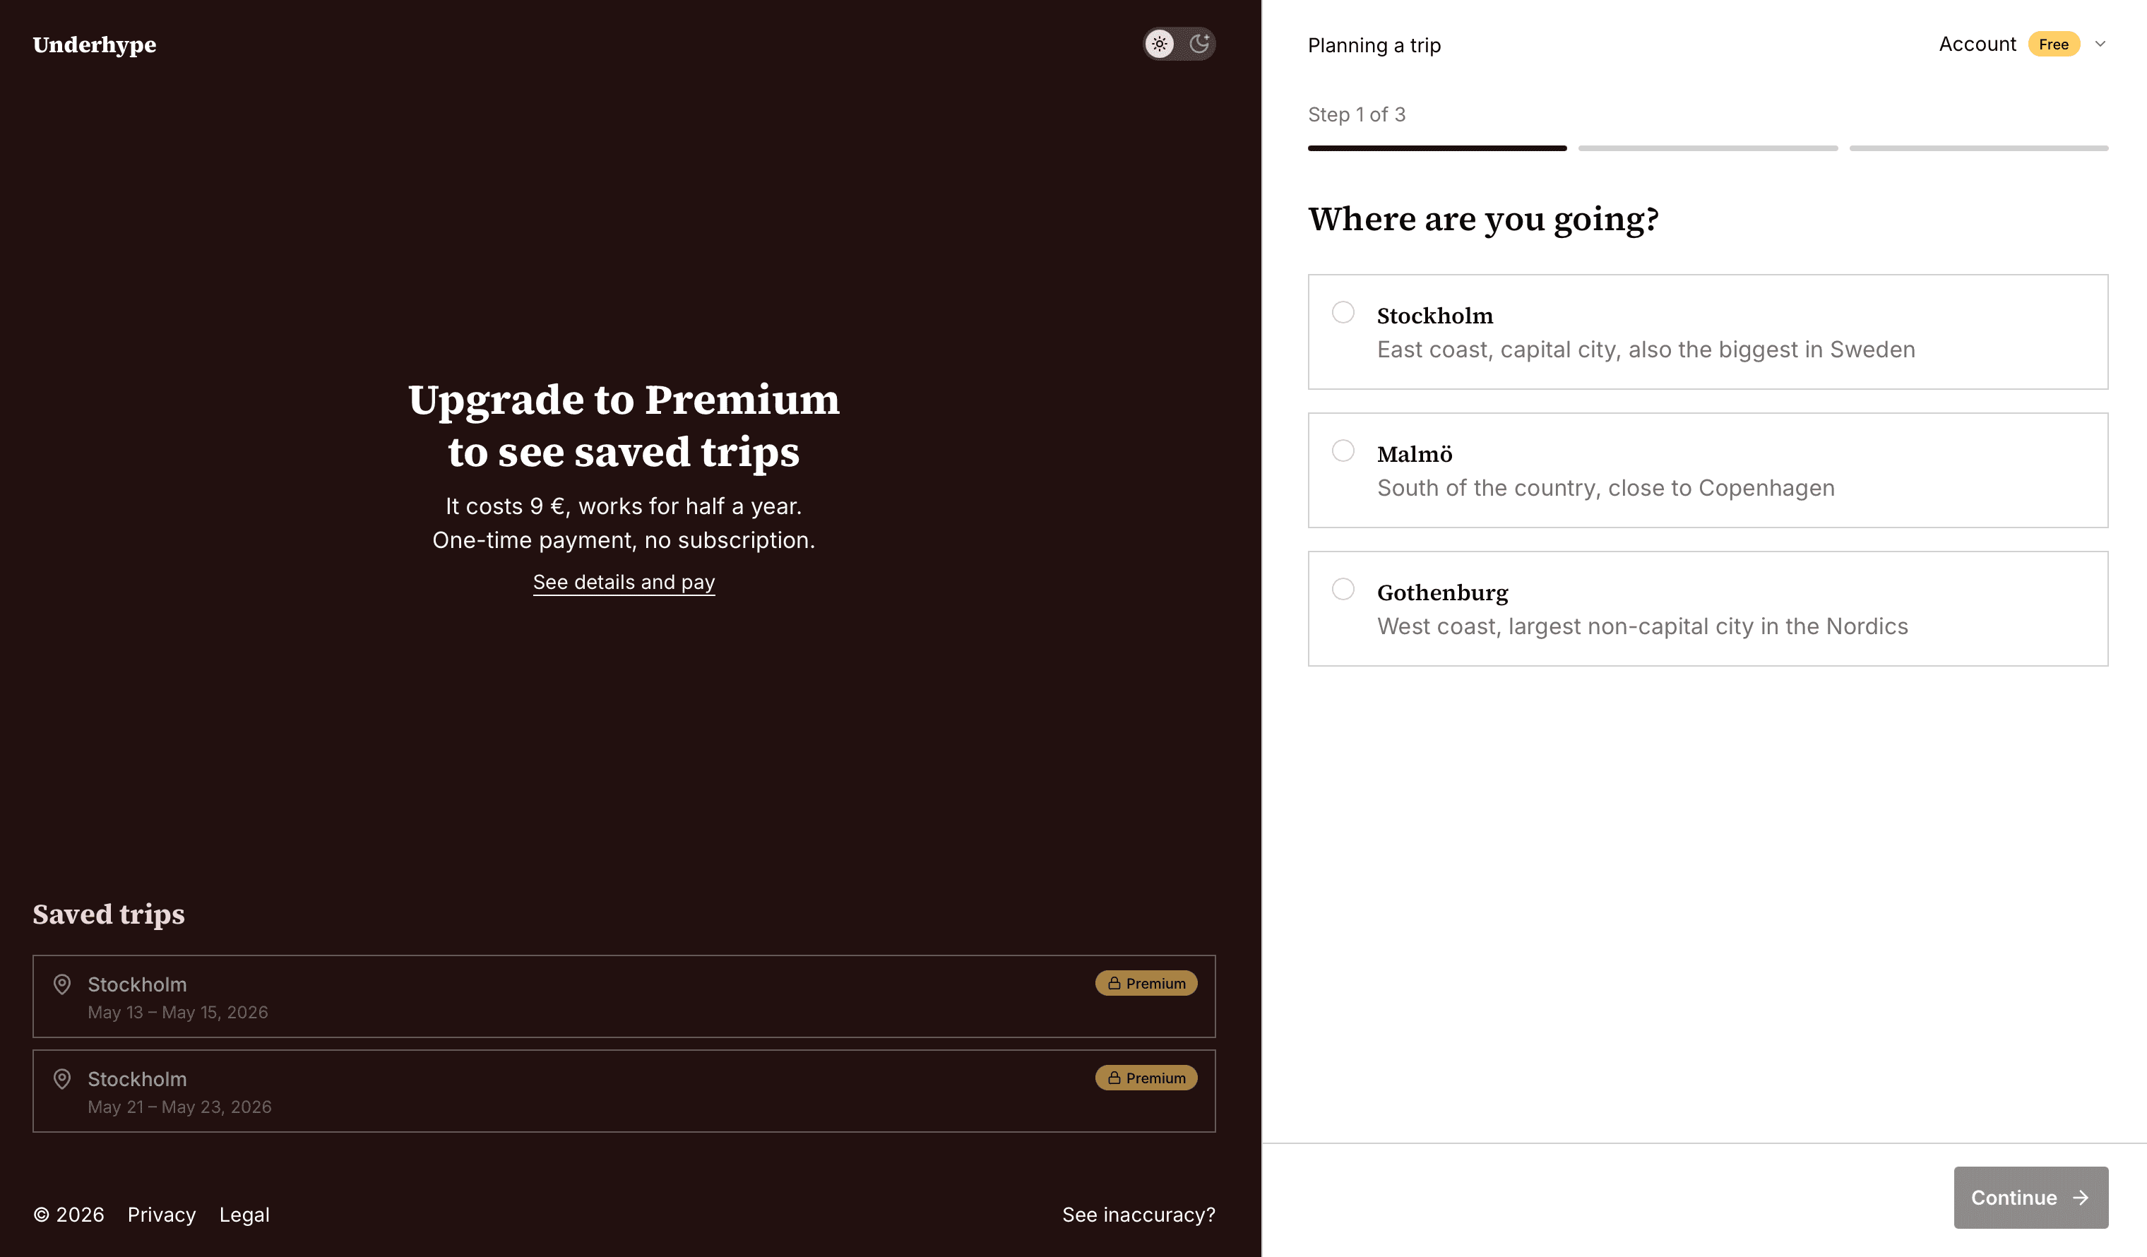
Task: Click location pin of May 21 trip
Action: click(62, 1079)
